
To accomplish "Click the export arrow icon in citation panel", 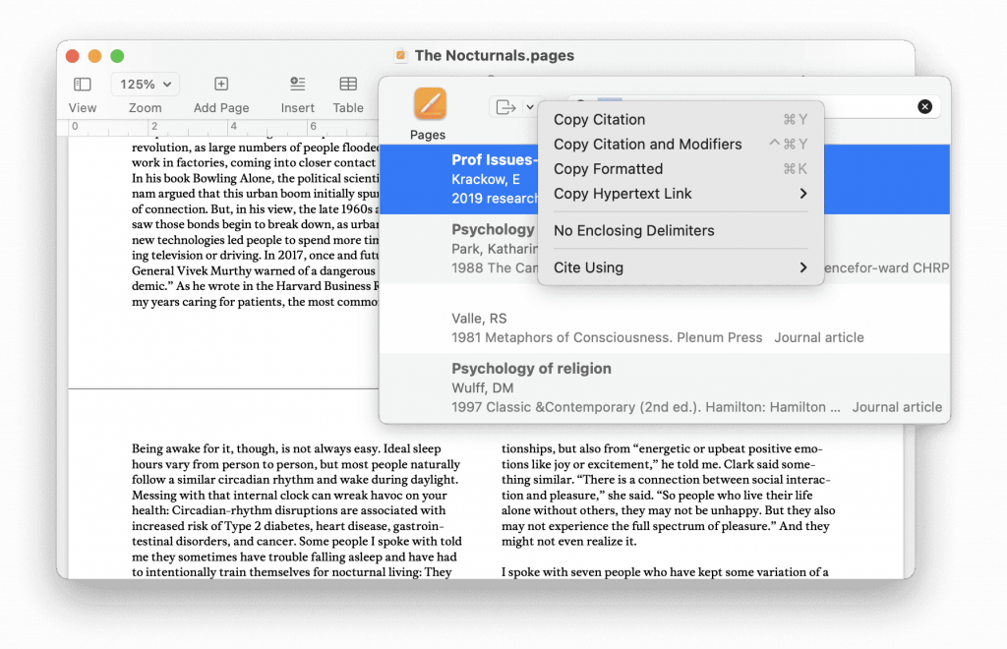I will (505, 107).
